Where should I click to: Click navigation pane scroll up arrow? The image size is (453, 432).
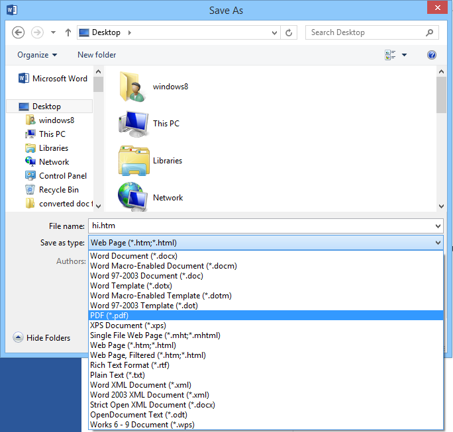point(98,71)
